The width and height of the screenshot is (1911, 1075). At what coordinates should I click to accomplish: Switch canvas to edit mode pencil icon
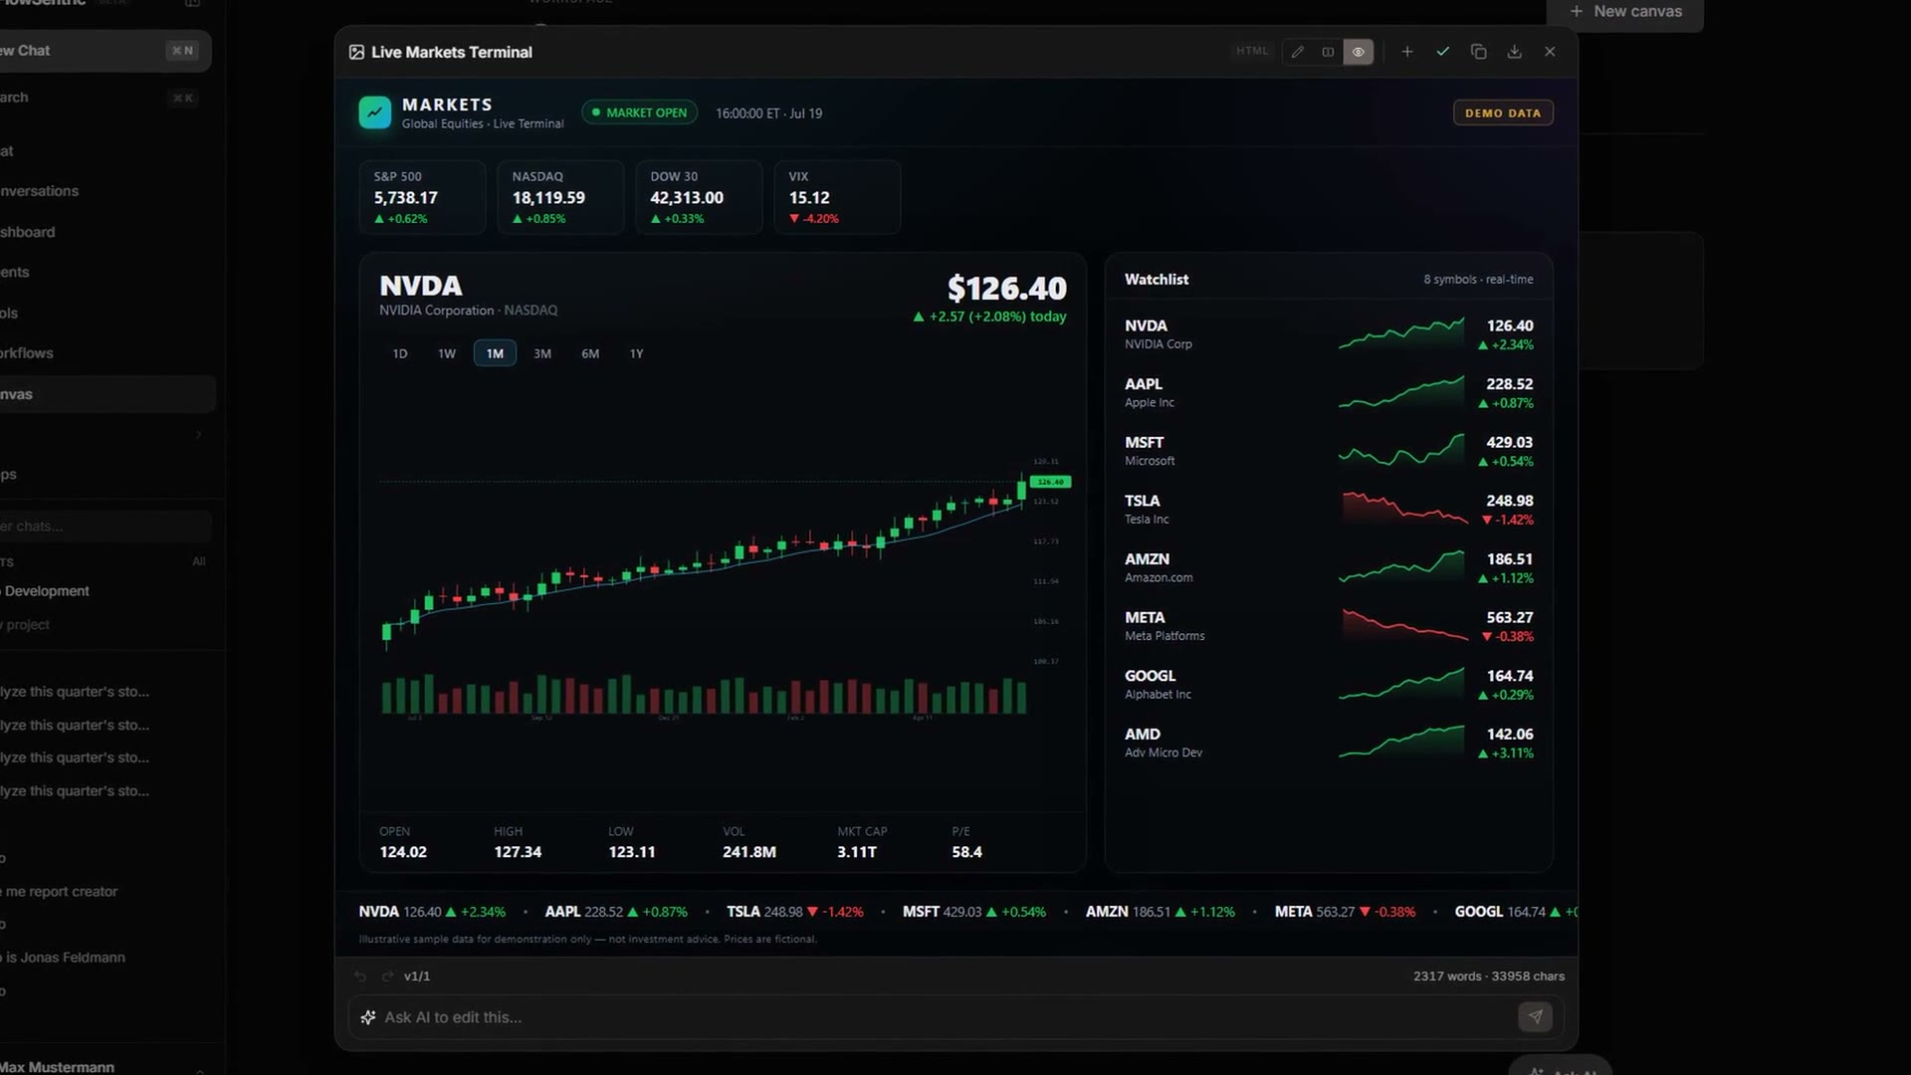[x=1298, y=52]
